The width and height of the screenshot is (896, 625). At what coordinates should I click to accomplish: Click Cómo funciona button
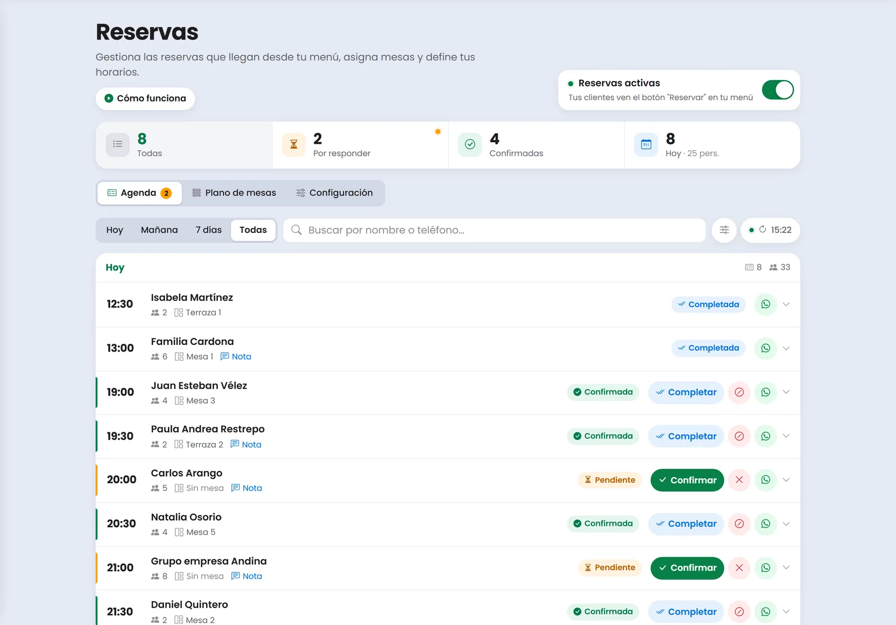[x=146, y=99]
